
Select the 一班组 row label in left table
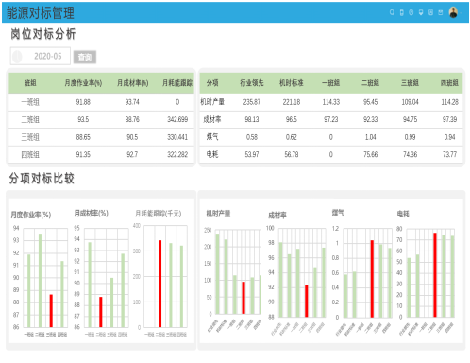[x=30, y=102]
